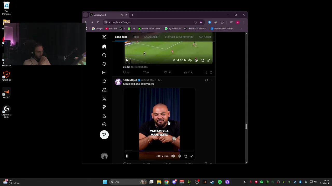Open account avatar at sidebar bottom
The width and height of the screenshot is (332, 186).
[x=104, y=156]
